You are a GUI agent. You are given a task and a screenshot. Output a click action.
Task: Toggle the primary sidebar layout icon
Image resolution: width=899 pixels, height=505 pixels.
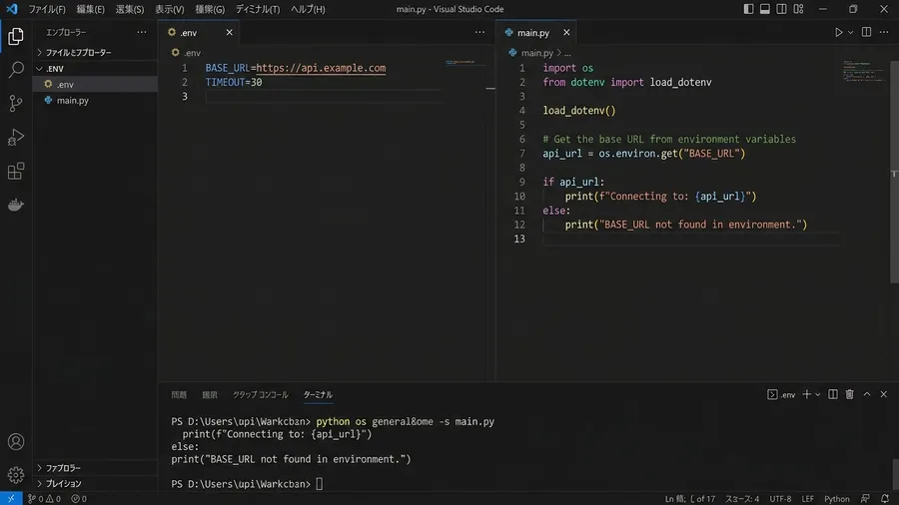tap(748, 9)
